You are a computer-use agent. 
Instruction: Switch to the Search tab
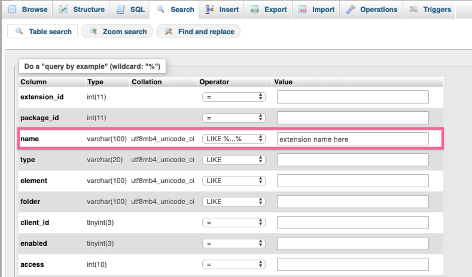(x=175, y=10)
